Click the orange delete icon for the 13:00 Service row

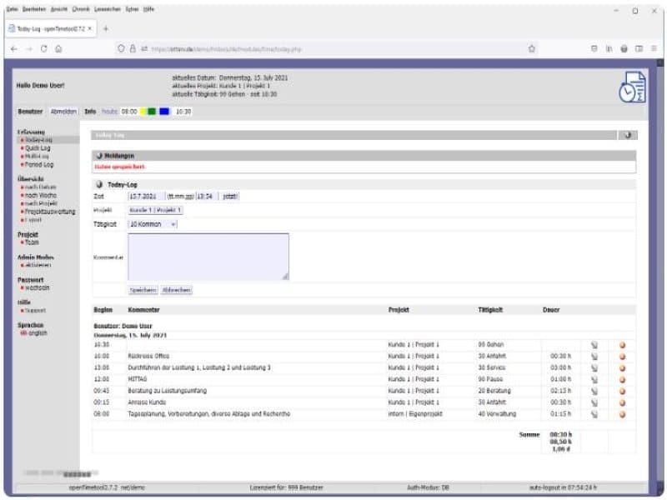click(622, 368)
